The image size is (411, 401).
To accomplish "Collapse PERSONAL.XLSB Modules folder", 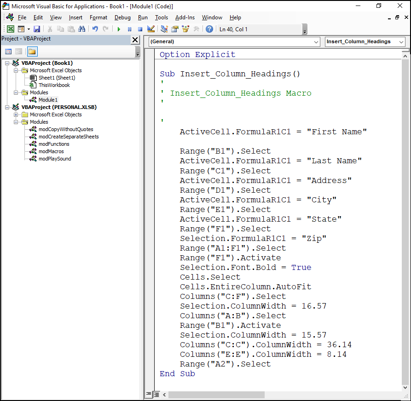I will (x=16, y=122).
